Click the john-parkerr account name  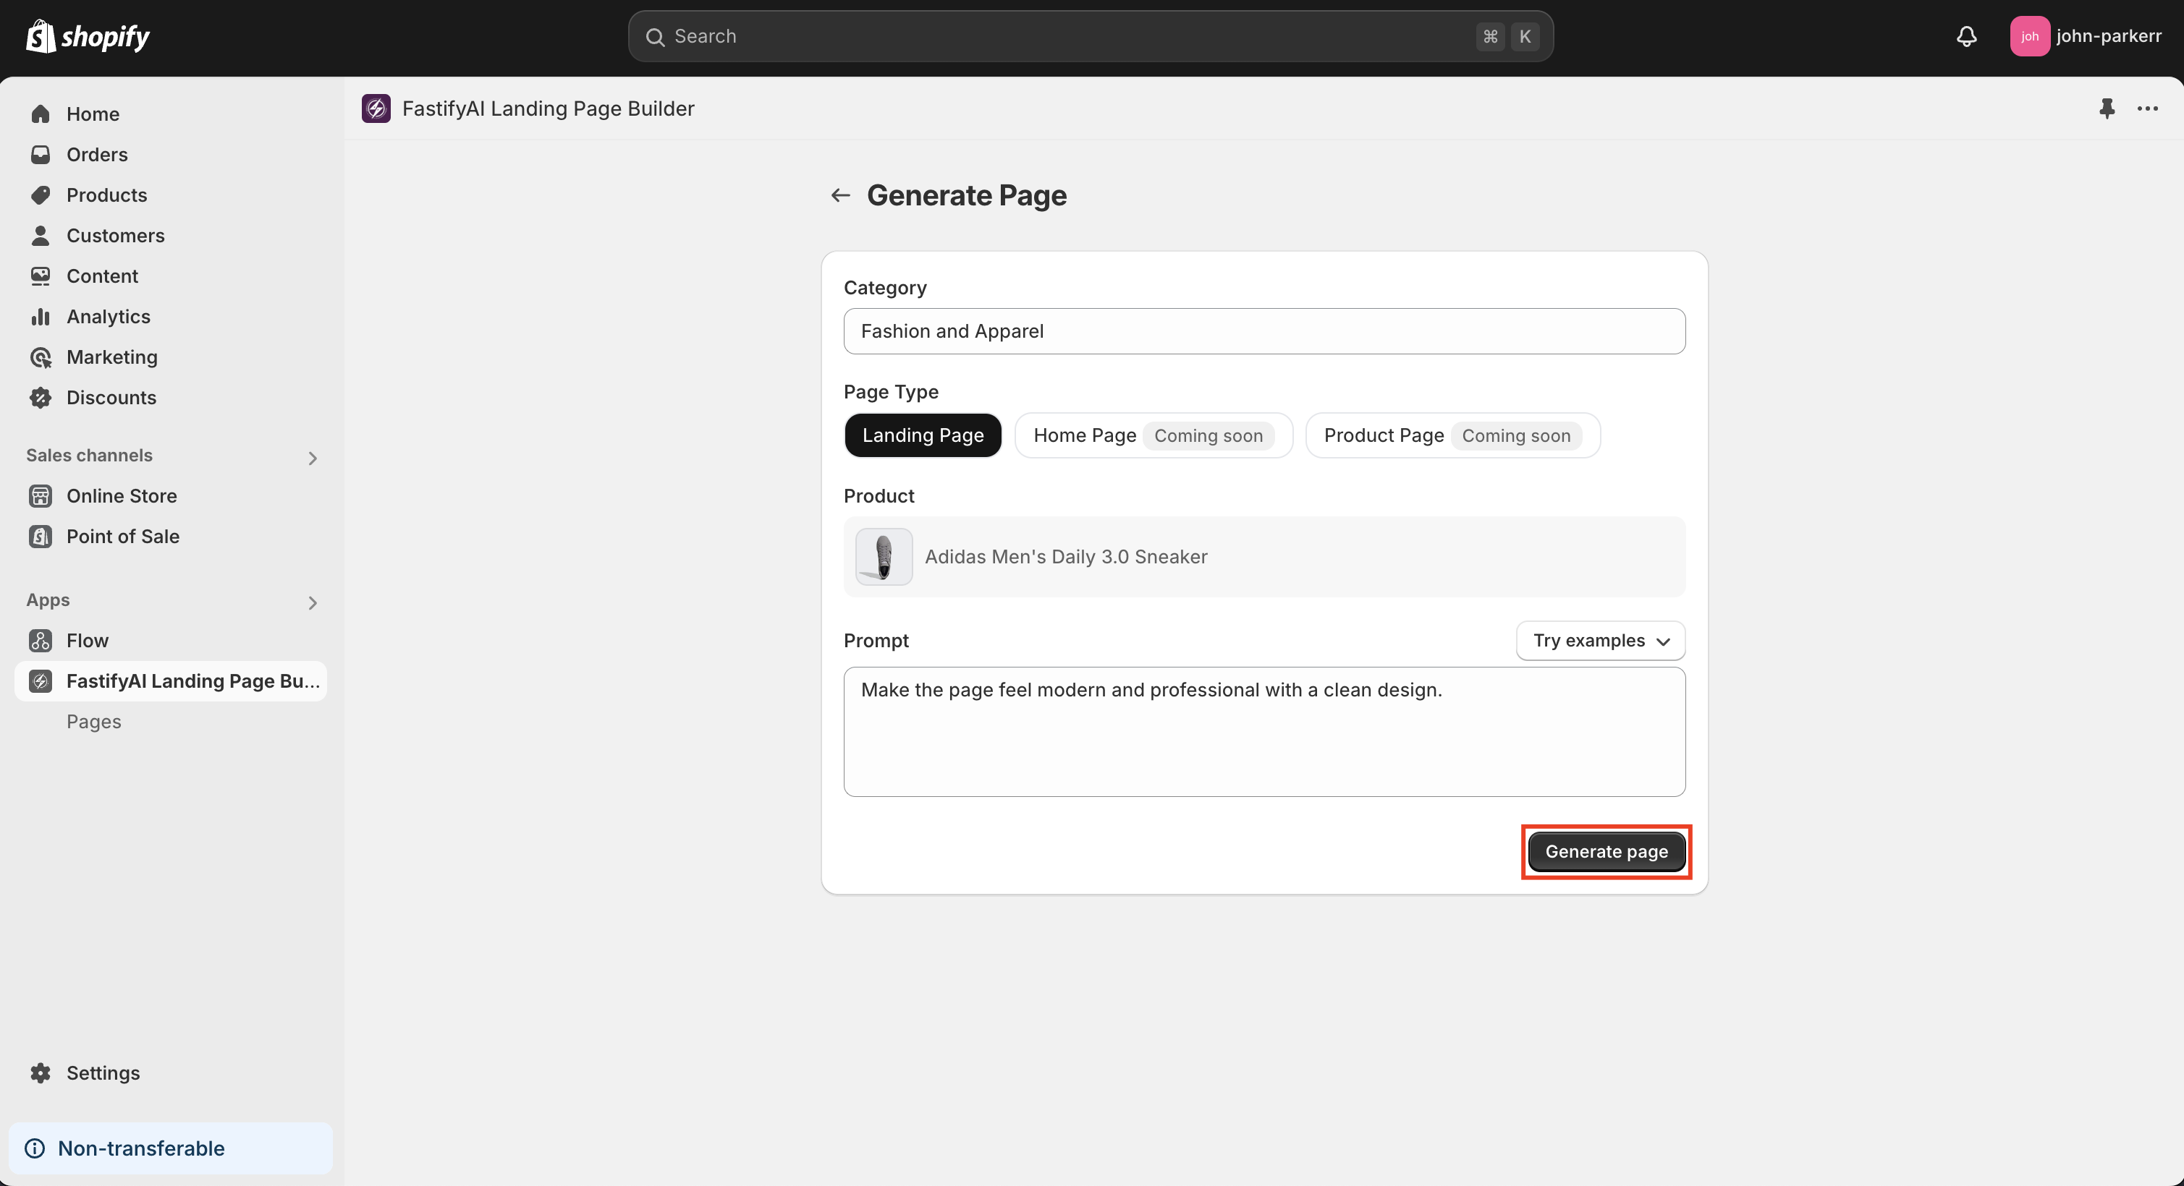[2109, 36]
